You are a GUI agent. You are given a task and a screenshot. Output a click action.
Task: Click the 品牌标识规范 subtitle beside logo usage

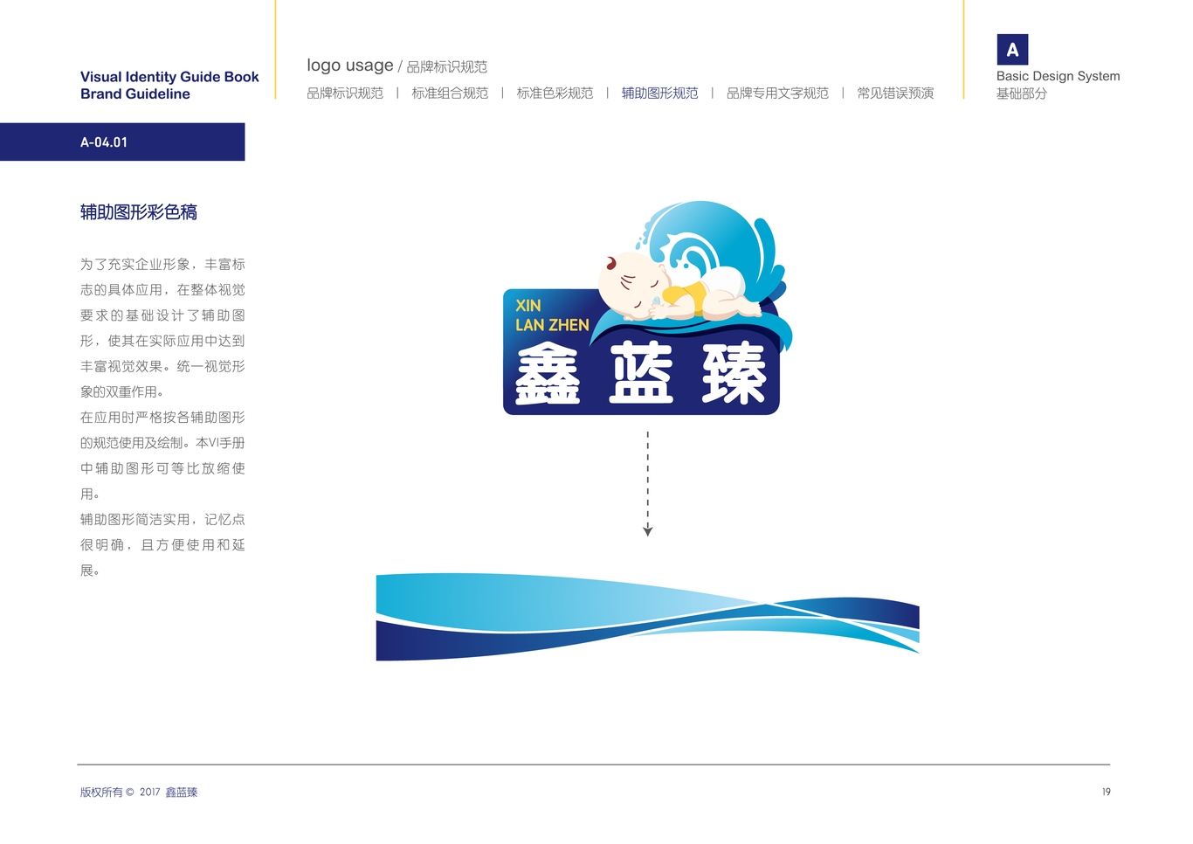point(446,66)
